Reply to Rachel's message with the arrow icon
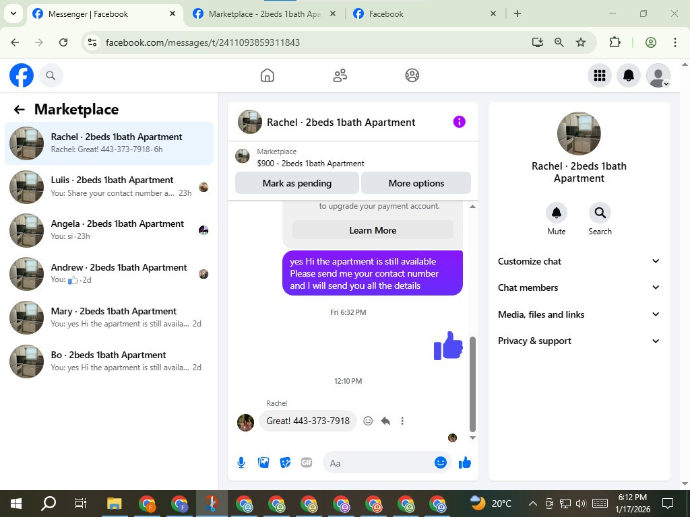 [x=385, y=421]
